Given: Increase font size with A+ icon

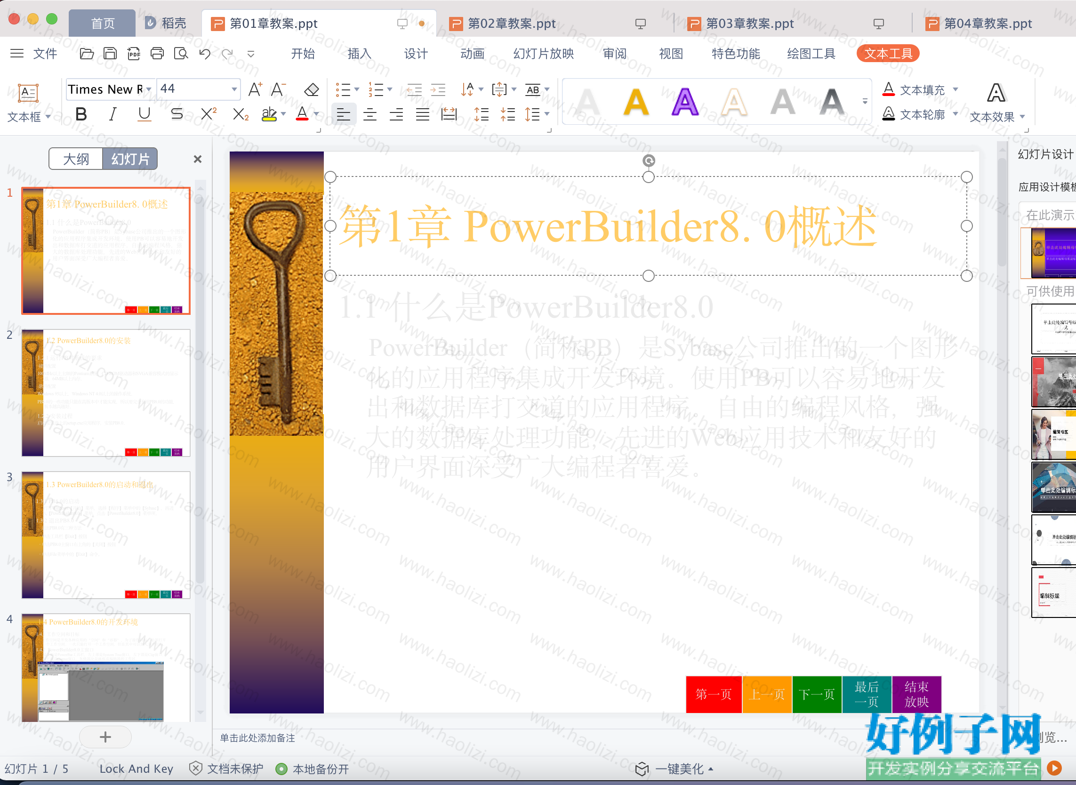Looking at the screenshot, I should (x=255, y=89).
